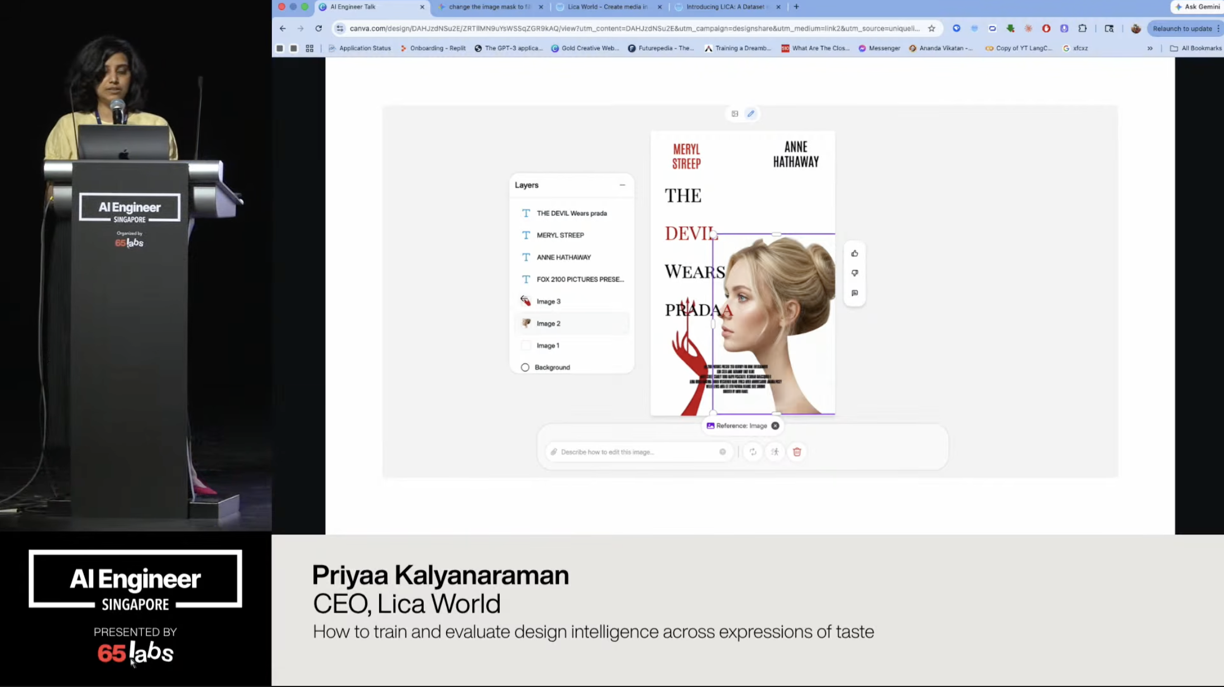This screenshot has width=1224, height=687.
Task: Select the Image 2 layer
Action: tap(571, 323)
